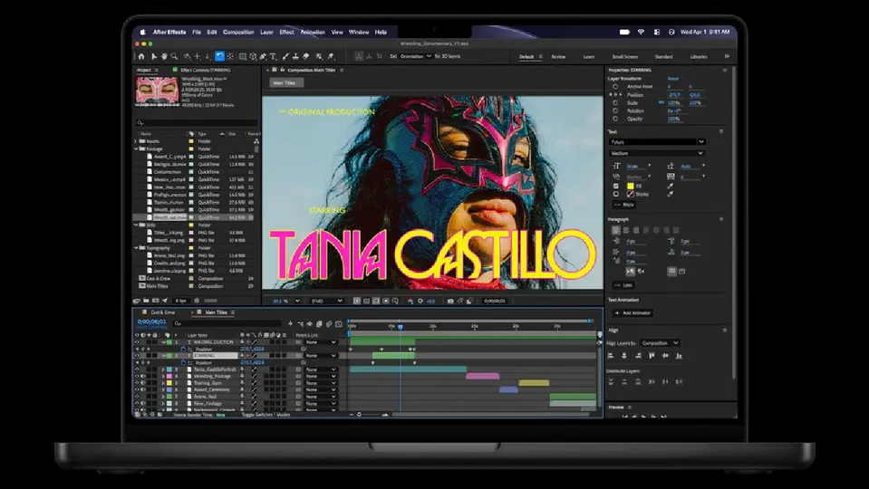Click the Wrestling_Mask thumbnail in Project panel

click(158, 90)
